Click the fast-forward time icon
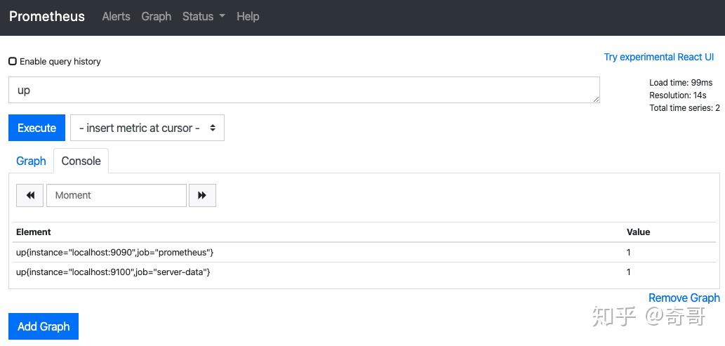Viewport: 725px width, 346px height. pos(202,195)
